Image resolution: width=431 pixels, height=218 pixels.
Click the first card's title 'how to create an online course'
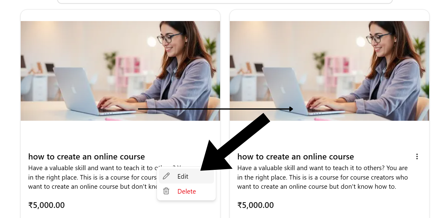click(x=87, y=157)
